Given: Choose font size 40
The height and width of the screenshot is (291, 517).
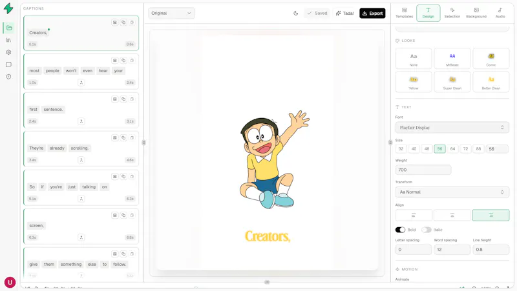Looking at the screenshot, I should [414, 149].
